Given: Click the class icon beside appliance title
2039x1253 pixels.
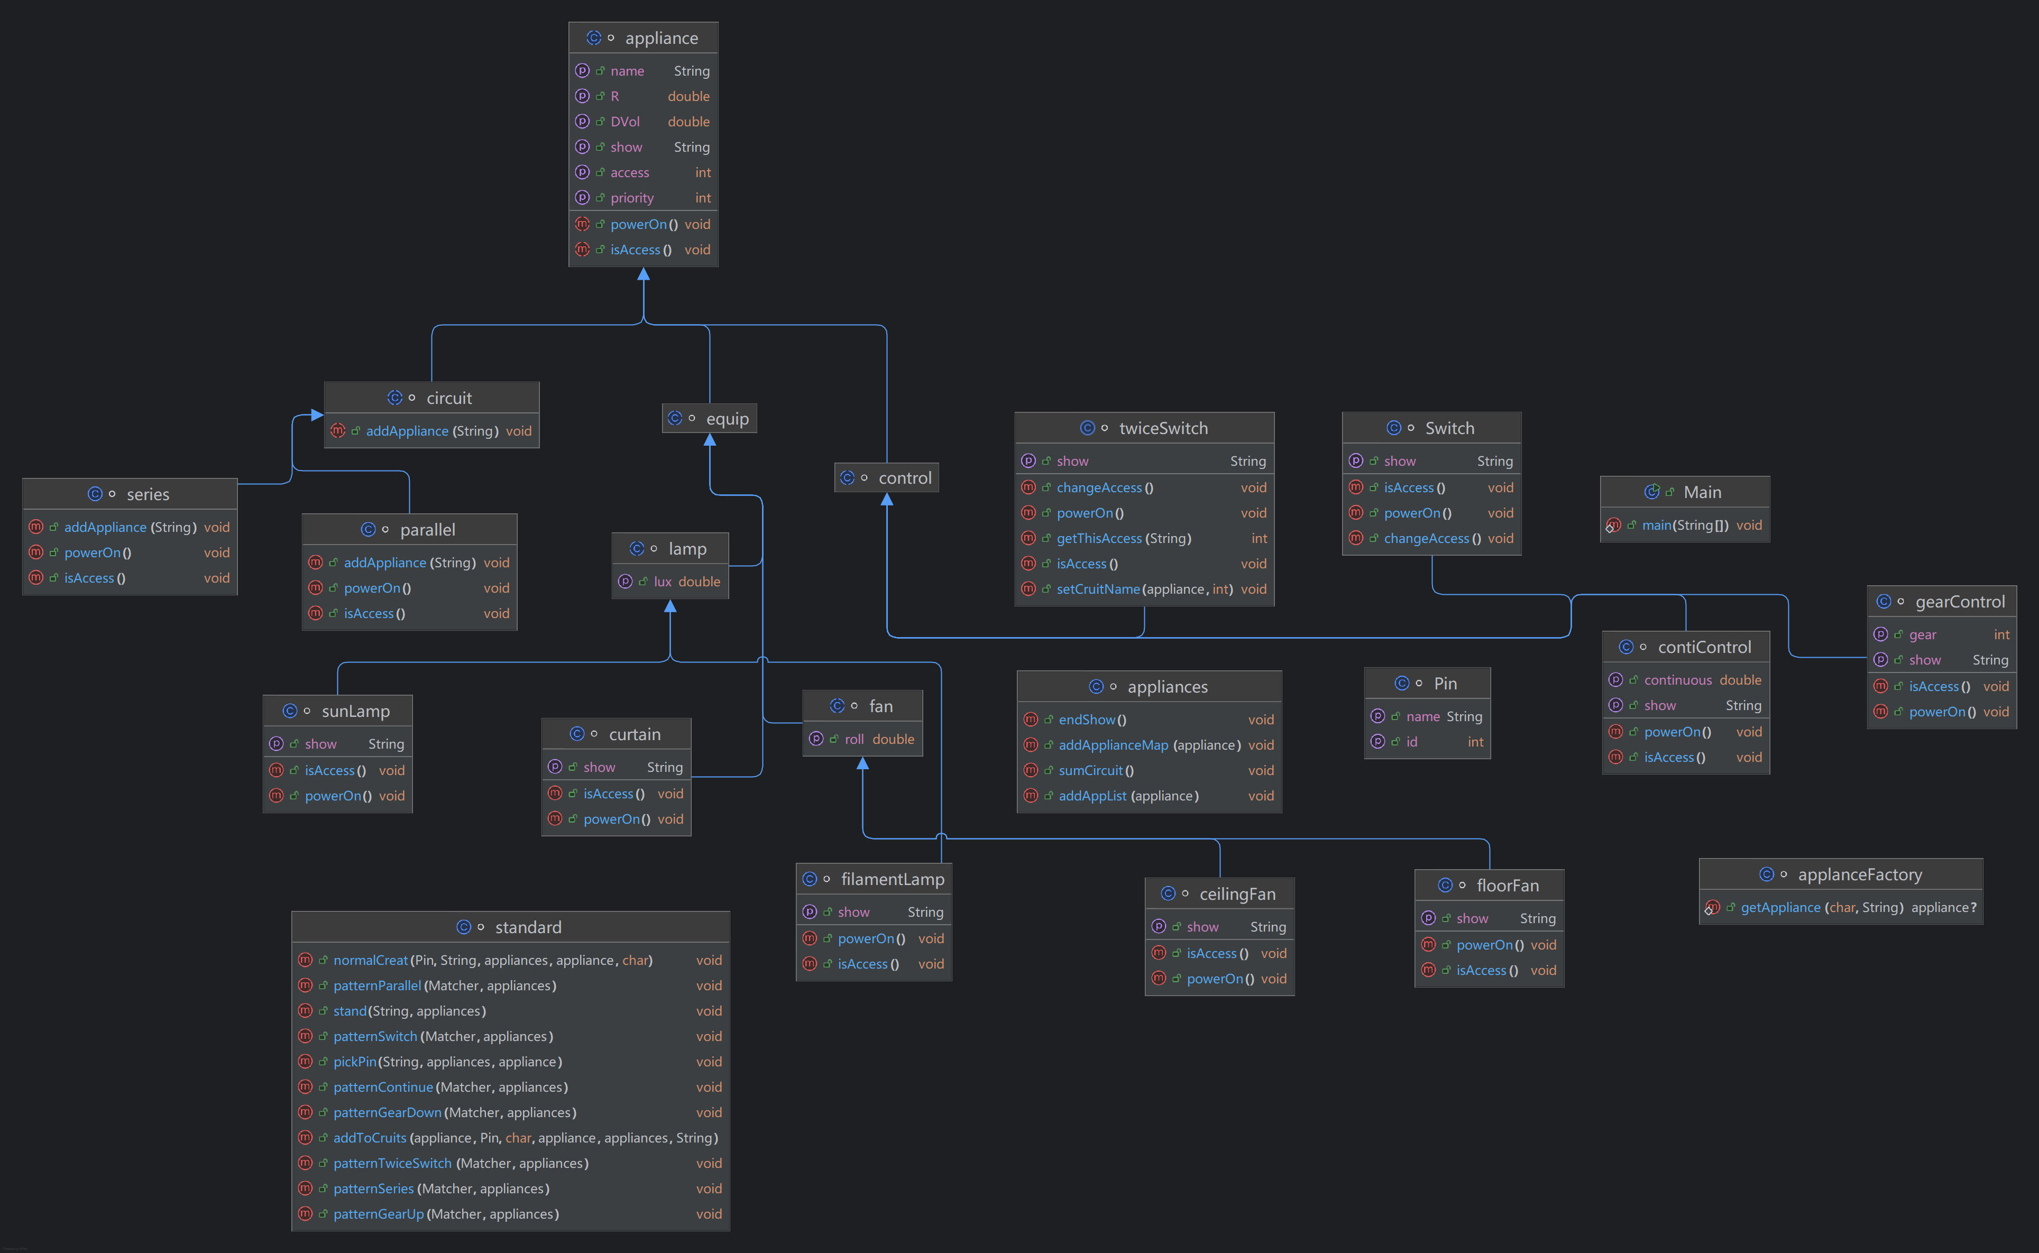Looking at the screenshot, I should pos(593,38).
